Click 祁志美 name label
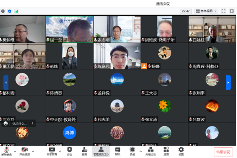237x158 pixels. coord(104,120)
